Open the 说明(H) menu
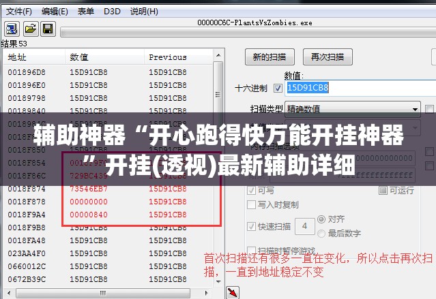436x299 pixels. pyautogui.click(x=144, y=12)
